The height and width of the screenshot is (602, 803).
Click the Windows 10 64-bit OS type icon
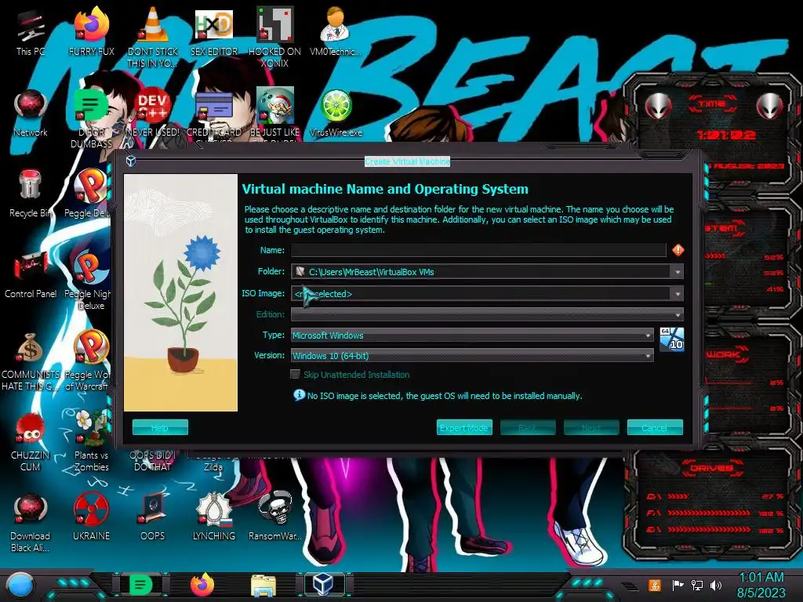tap(671, 339)
